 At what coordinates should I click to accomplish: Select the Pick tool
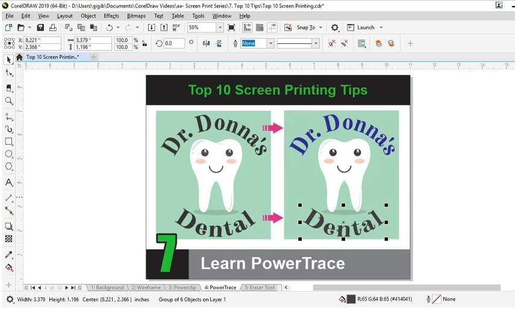(x=9, y=60)
